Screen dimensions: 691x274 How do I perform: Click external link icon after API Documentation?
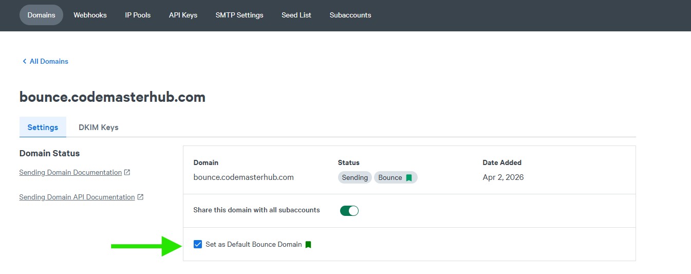click(140, 197)
